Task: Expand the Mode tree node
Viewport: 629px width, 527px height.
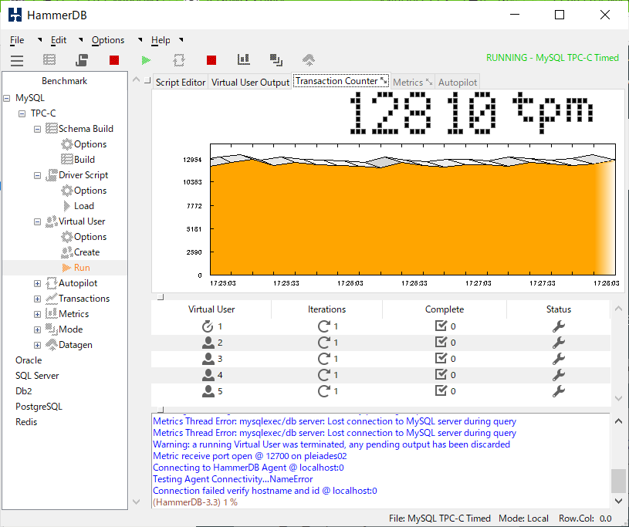Action: pyautogui.click(x=37, y=329)
